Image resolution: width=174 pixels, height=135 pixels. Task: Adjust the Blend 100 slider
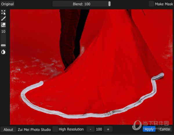tap(81, 4)
